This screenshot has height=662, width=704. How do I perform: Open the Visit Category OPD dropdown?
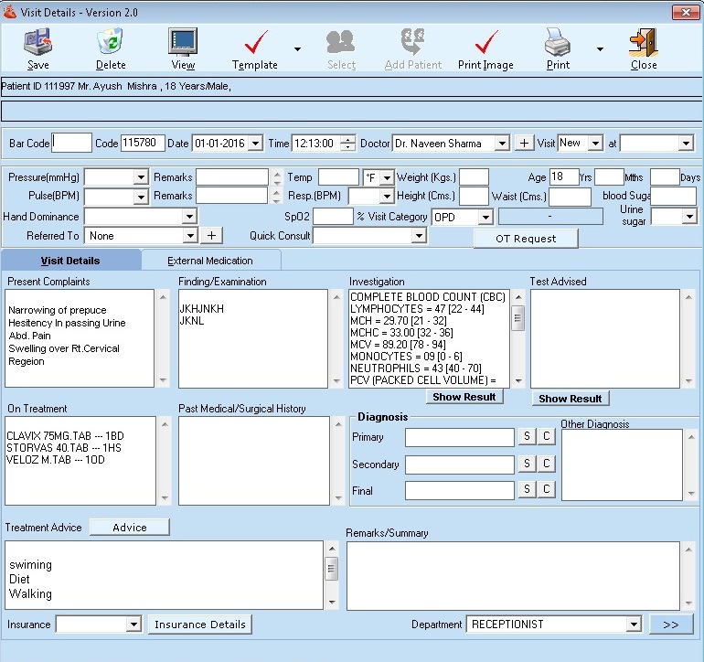pos(485,218)
